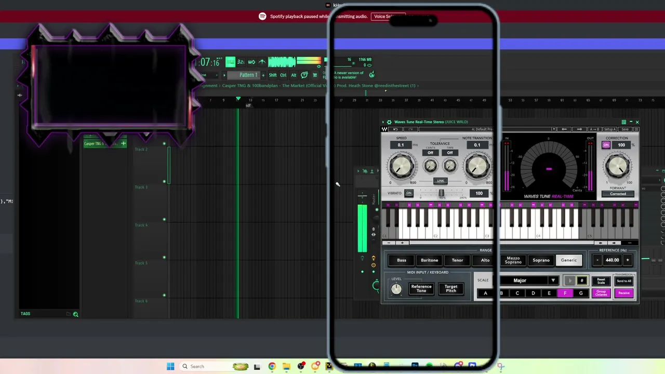The height and width of the screenshot is (374, 665).
Task: Open the help chat bubble icon
Action: tap(304, 75)
